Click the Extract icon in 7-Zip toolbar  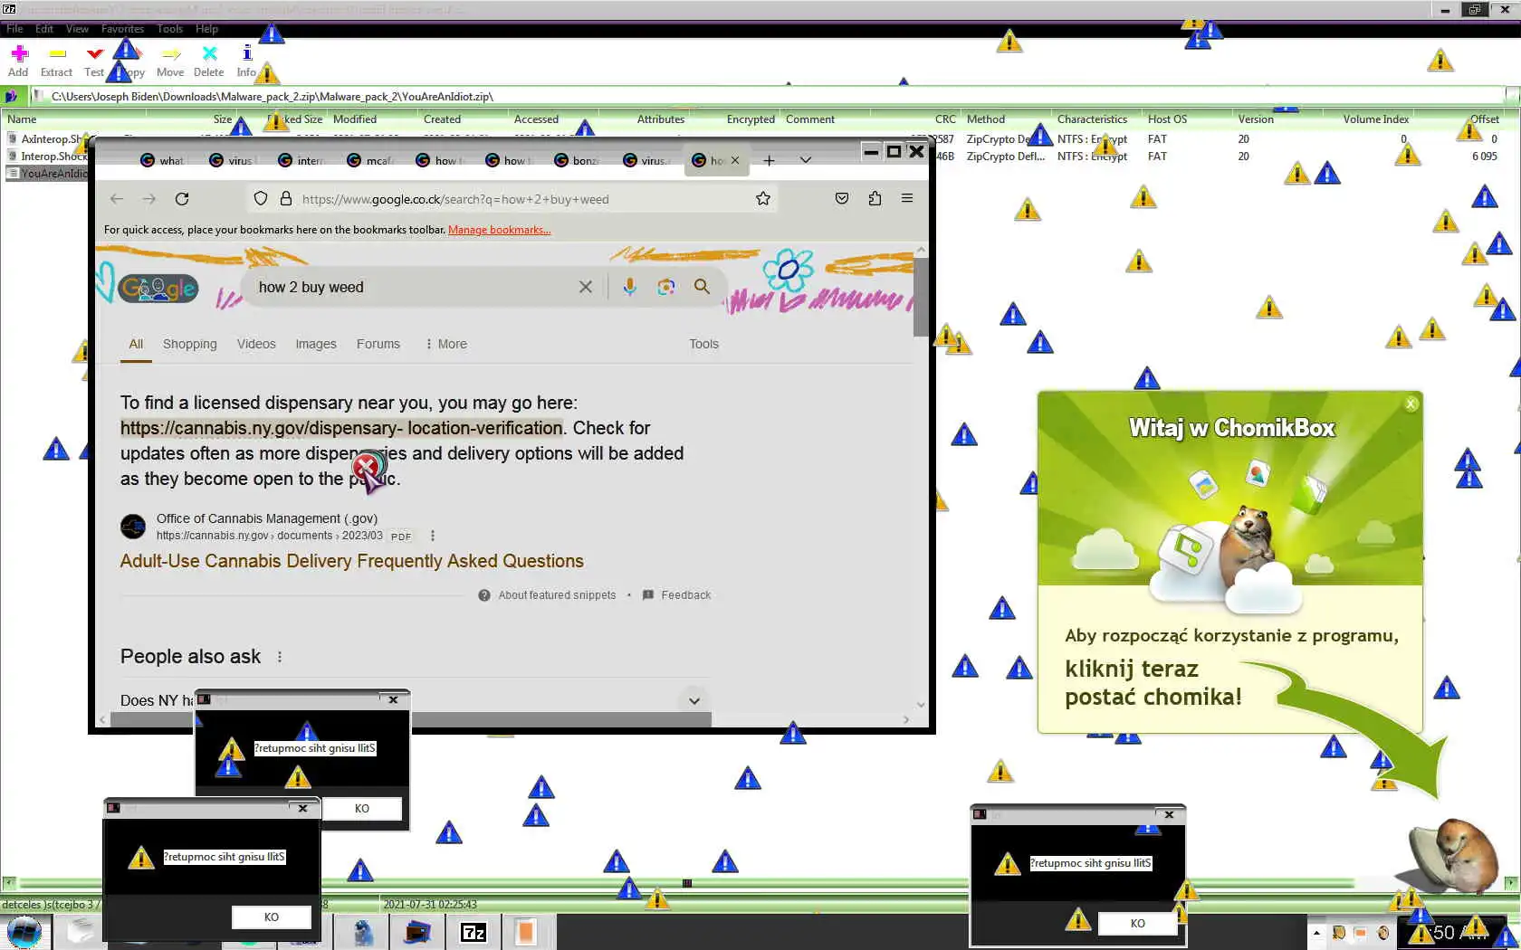(57, 53)
